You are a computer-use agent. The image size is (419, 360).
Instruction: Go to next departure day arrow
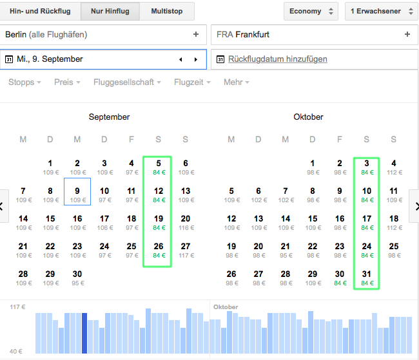click(196, 59)
